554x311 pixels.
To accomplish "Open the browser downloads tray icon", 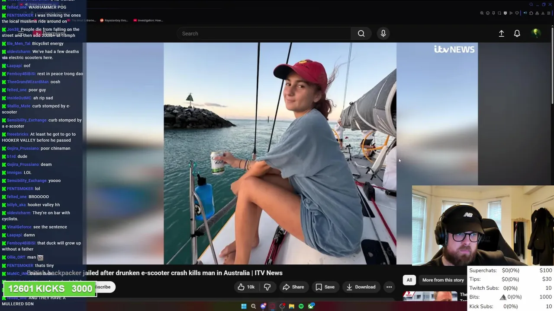I will coord(543,13).
